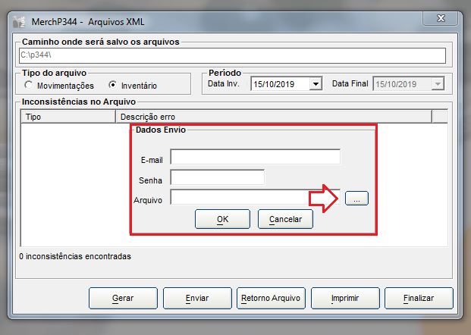This screenshot has height=335, width=471.
Task: Close the Arquivos XML window
Action: 438,20
